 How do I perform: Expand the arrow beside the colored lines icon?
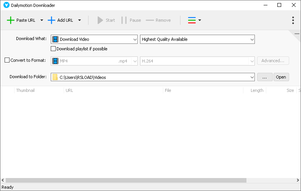coord(200,20)
